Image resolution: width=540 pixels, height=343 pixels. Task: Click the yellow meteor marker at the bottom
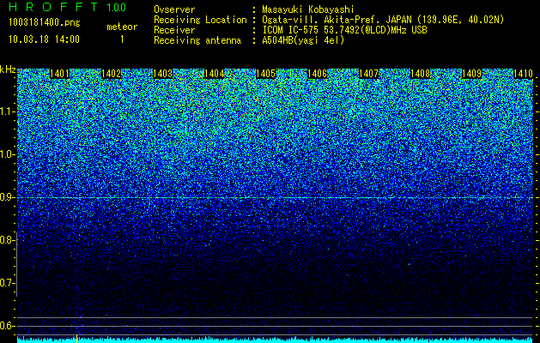click(76, 338)
